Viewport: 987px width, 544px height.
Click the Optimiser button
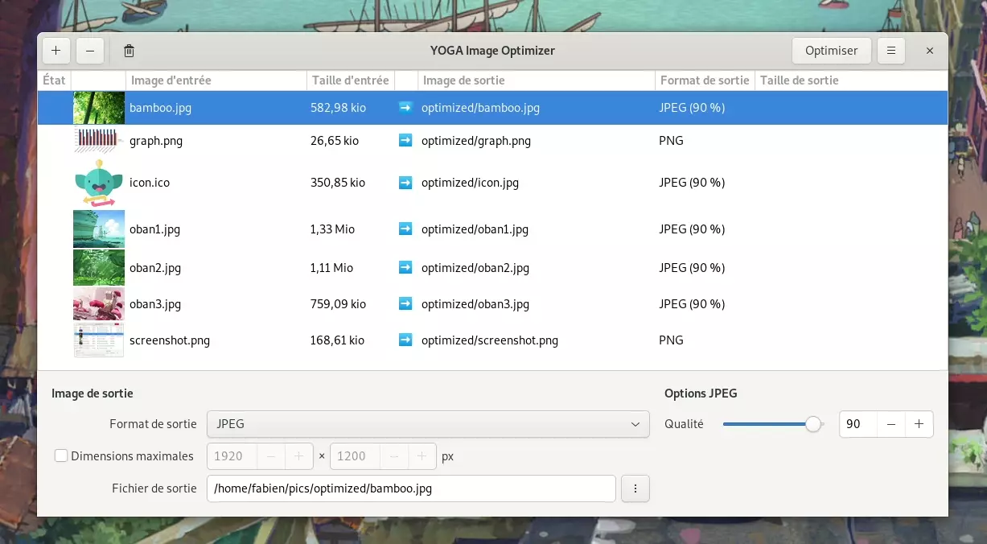click(831, 51)
